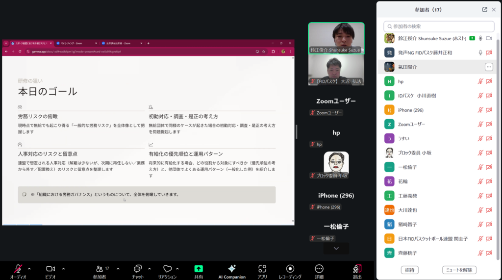This screenshot has height=280, width=502.
Task: Click the Recording icon
Action: 290,269
